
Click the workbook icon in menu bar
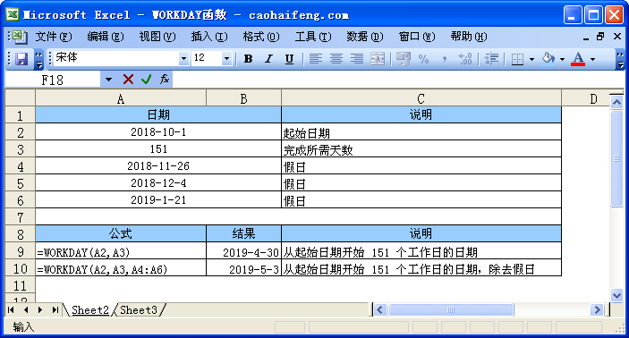click(19, 37)
